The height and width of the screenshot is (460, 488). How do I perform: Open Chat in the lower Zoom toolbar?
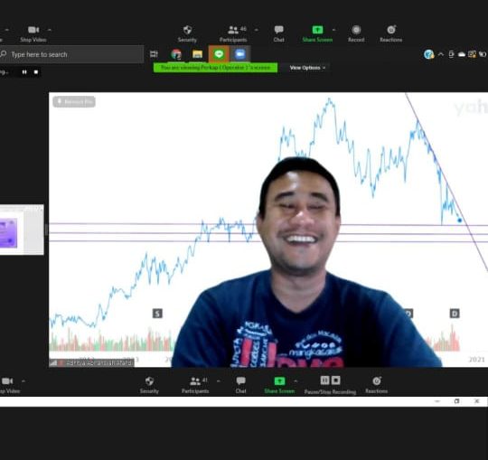(241, 385)
